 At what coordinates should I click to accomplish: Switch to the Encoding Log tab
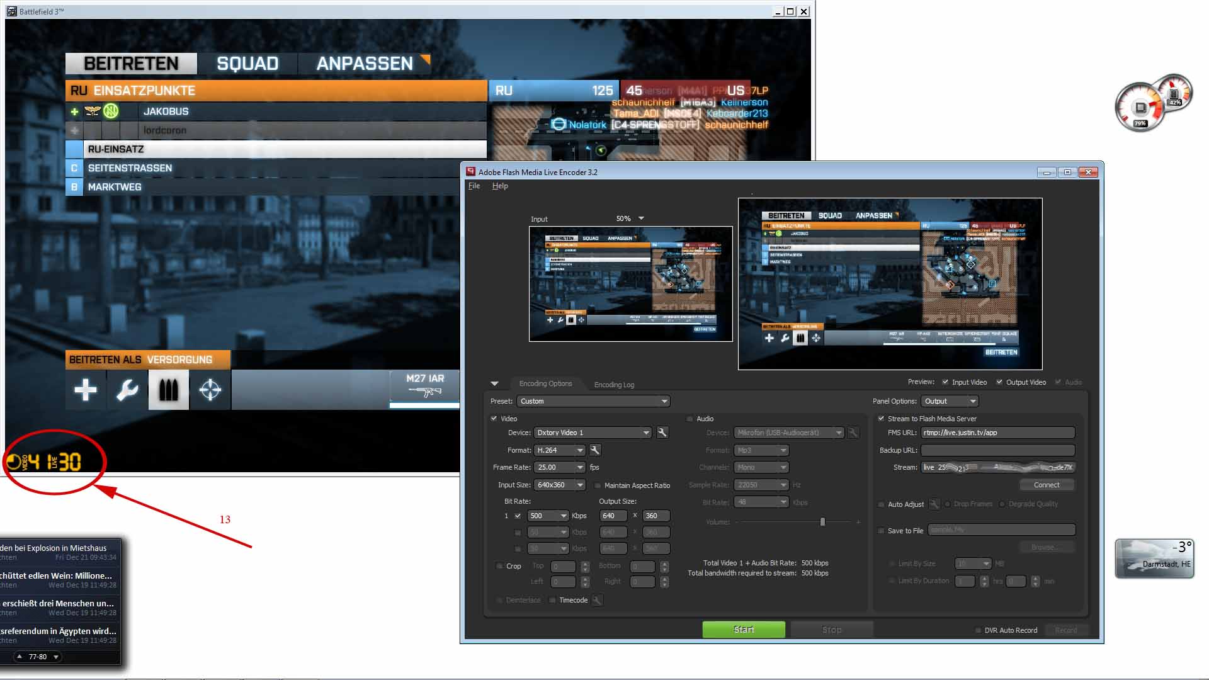point(614,385)
